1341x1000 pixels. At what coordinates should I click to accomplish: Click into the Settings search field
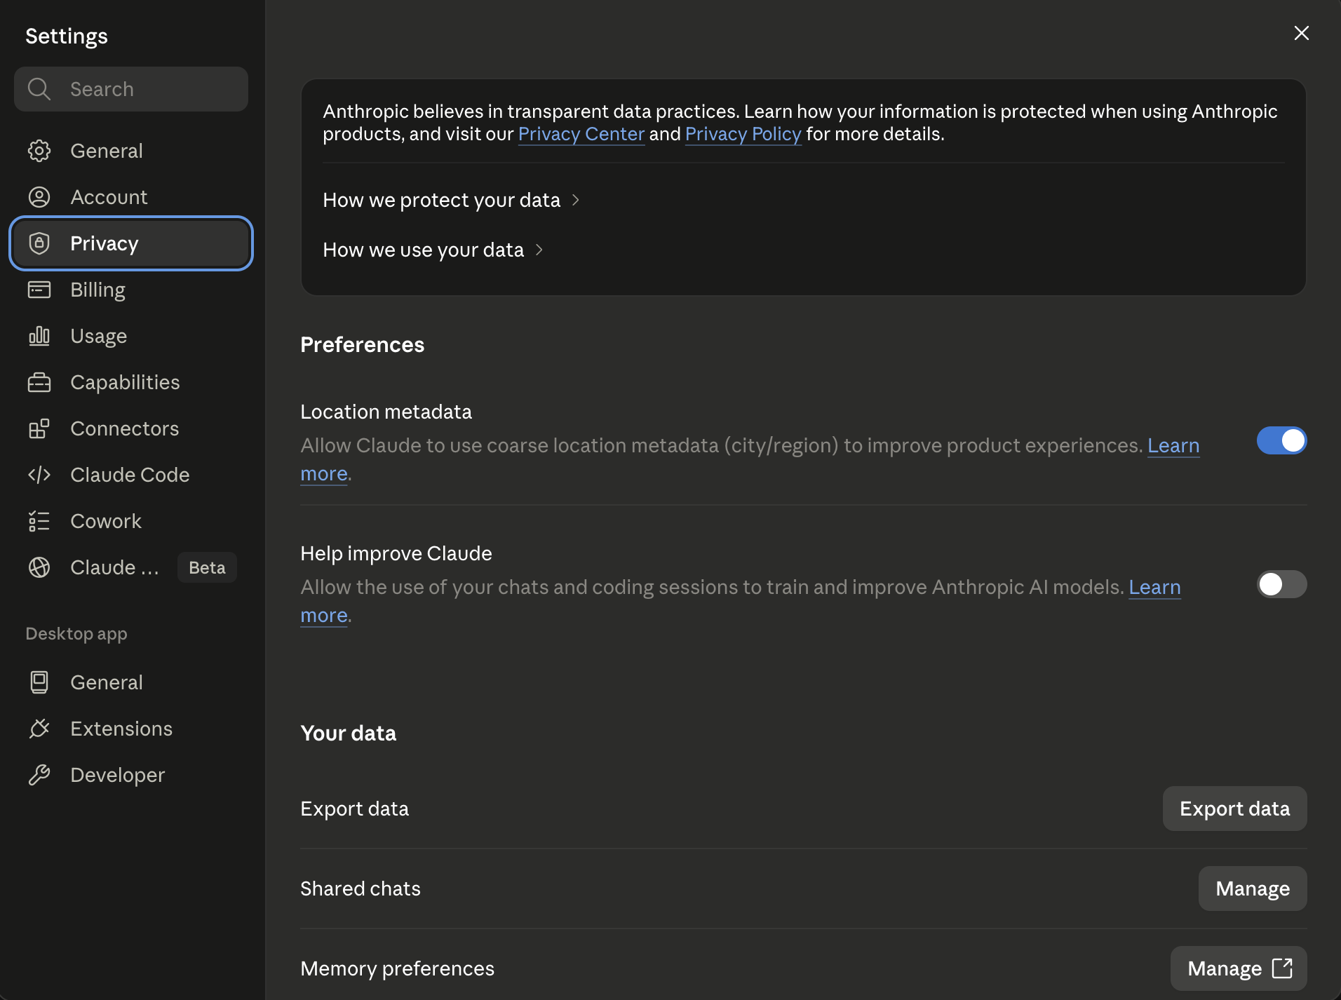(x=131, y=89)
